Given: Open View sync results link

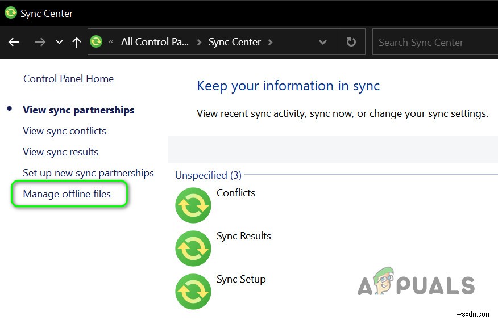Looking at the screenshot, I should pos(60,152).
